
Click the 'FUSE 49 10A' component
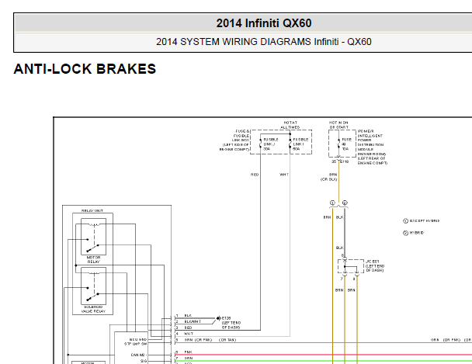pos(346,144)
